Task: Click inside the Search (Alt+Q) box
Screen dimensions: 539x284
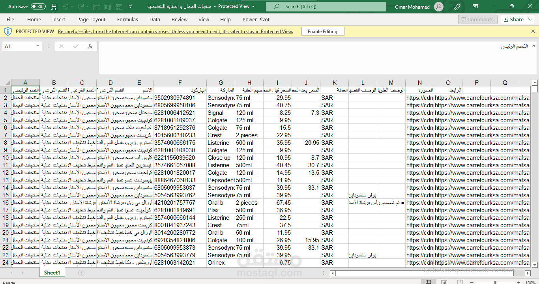Action: [x=326, y=7]
